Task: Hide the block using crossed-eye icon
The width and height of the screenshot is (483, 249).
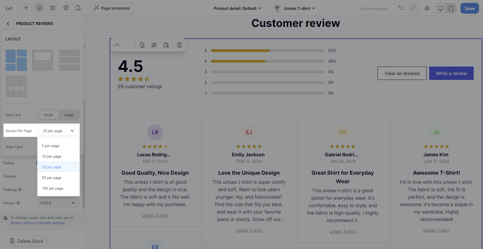Action: click(154, 45)
